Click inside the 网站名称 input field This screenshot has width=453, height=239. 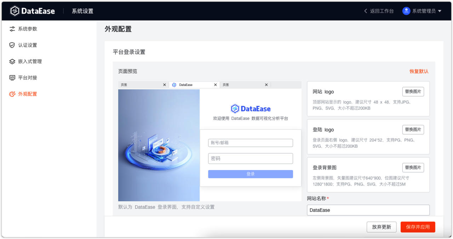(368, 210)
